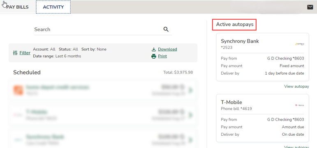
Task: Click the Scheduled section heading
Action: [x=27, y=73]
